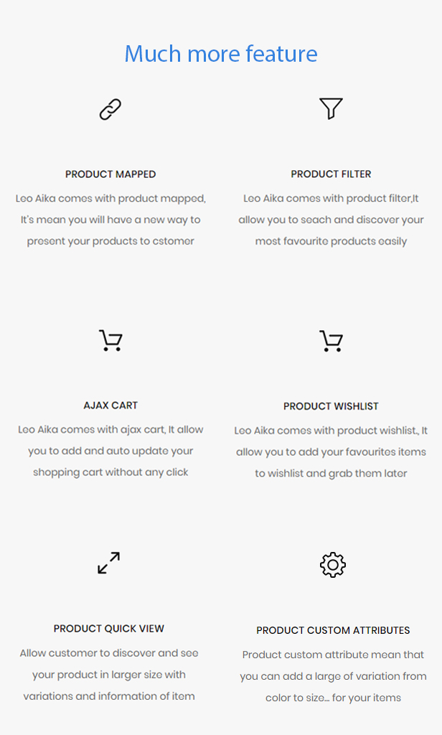Click the gear icon for Custom Attributes
Screen dimensions: 442x735
point(333,565)
